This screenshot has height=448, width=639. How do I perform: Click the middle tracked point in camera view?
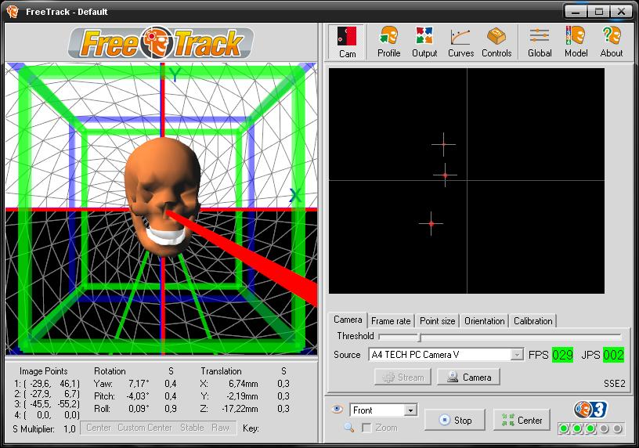click(445, 175)
